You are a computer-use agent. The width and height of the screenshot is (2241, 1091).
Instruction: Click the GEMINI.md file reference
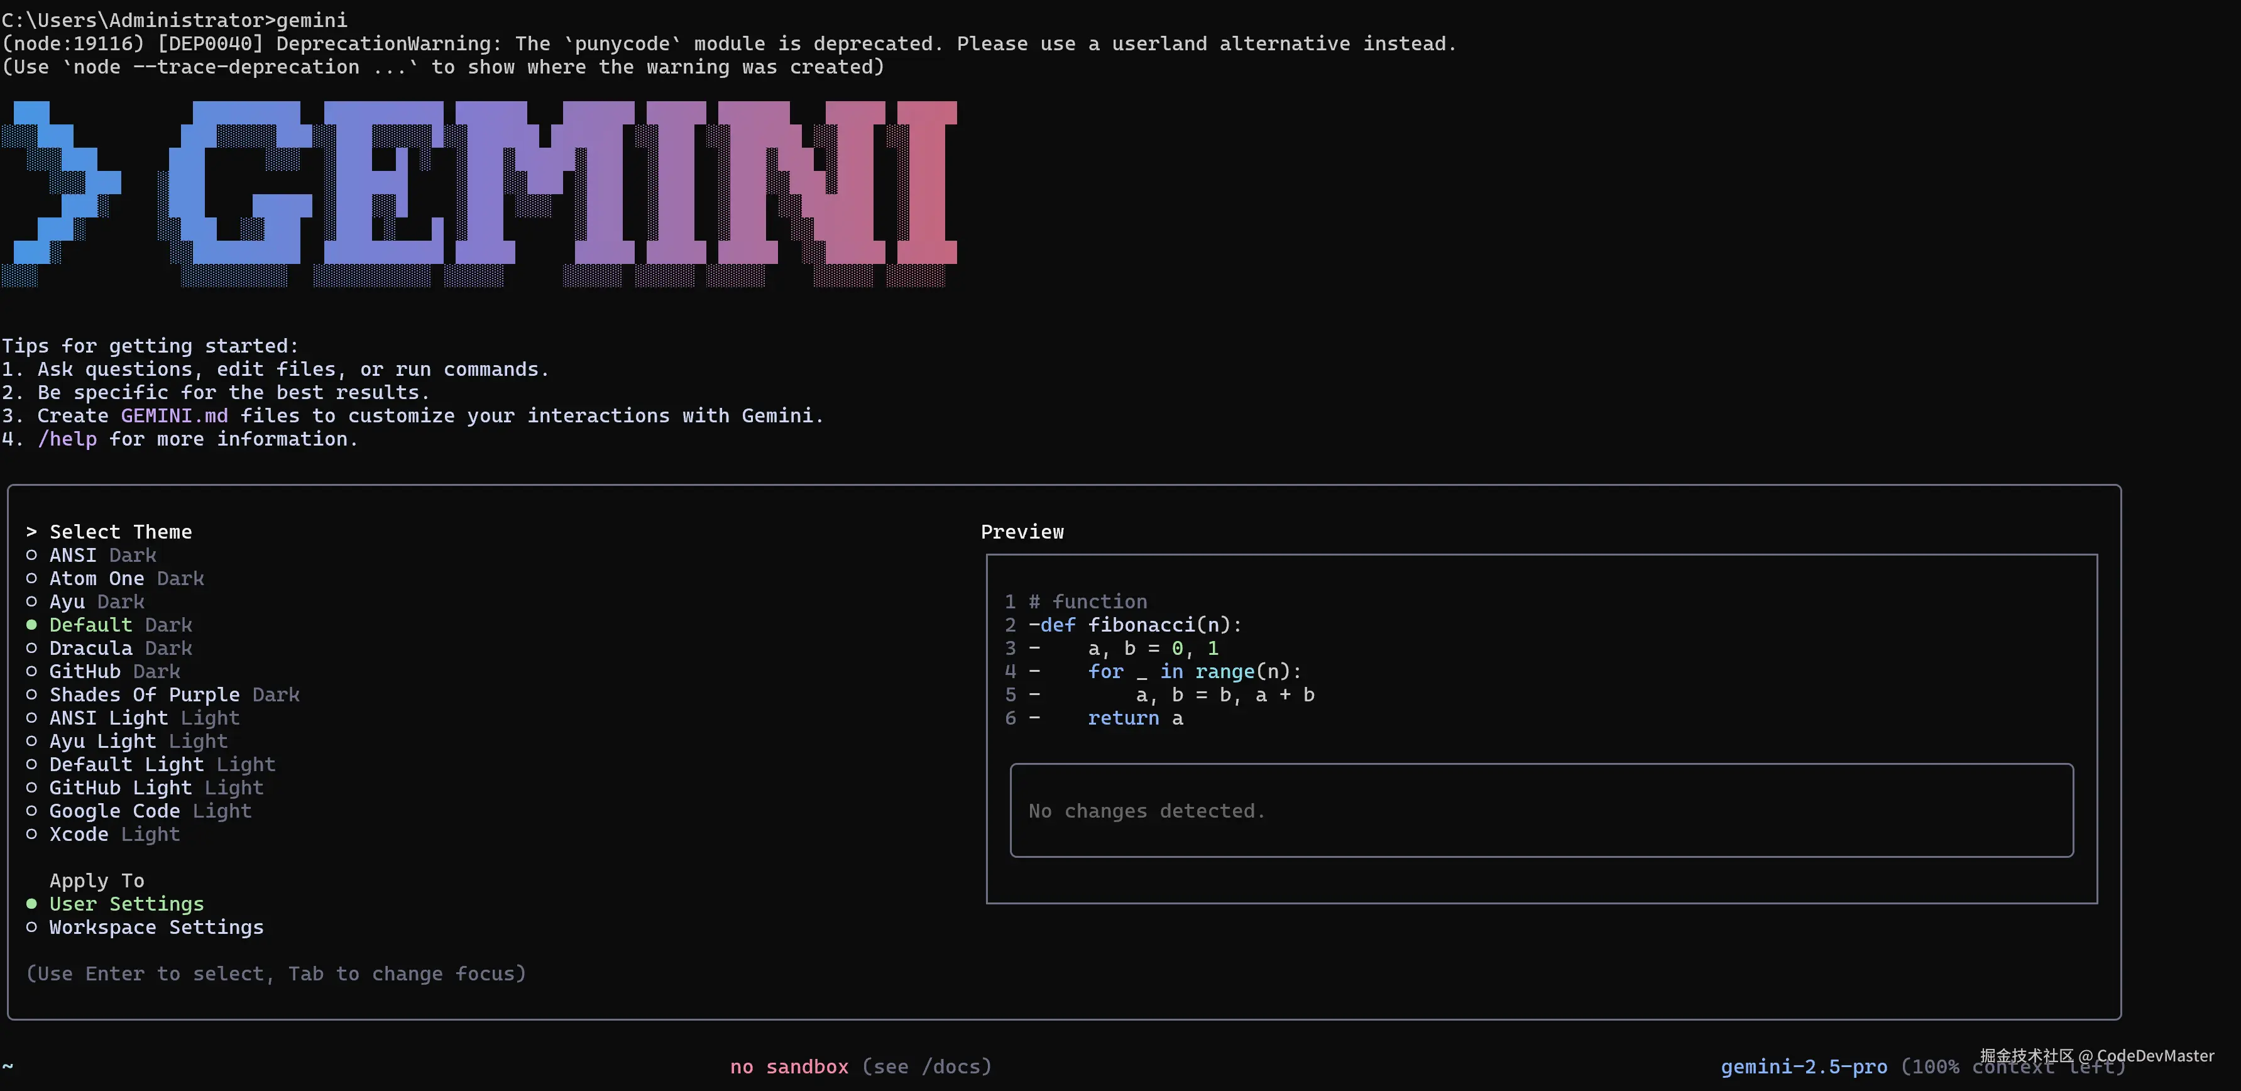point(174,416)
